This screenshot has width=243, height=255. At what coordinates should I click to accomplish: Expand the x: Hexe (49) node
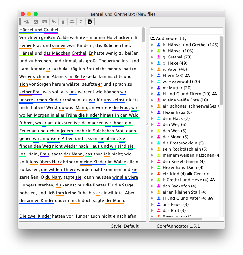(x=152, y=63)
